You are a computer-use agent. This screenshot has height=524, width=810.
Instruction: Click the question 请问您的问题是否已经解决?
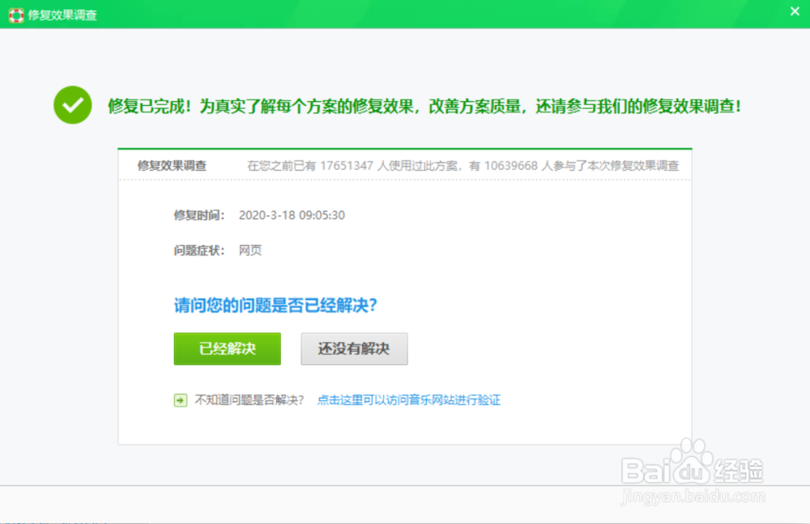276,306
